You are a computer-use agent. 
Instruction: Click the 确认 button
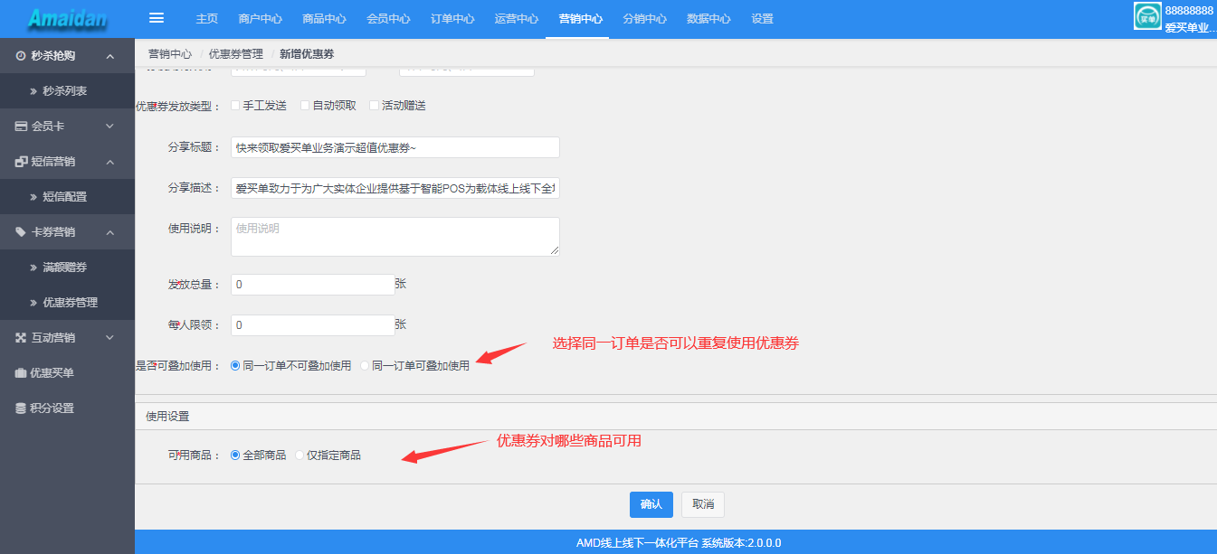[x=651, y=505]
